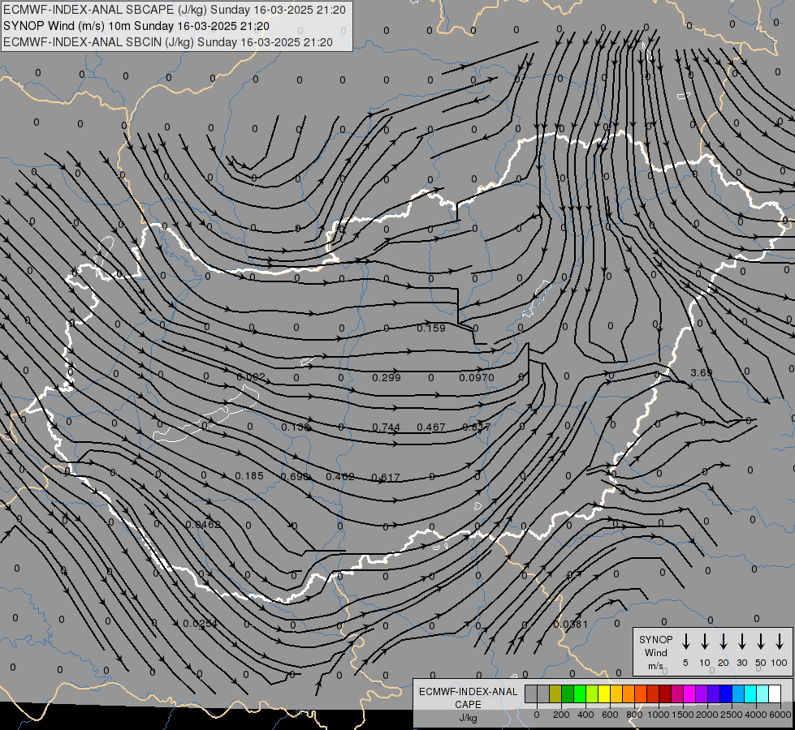Click the 200 tick label on CAPE scale
Viewport: 795px width, 730px height.
click(x=561, y=715)
